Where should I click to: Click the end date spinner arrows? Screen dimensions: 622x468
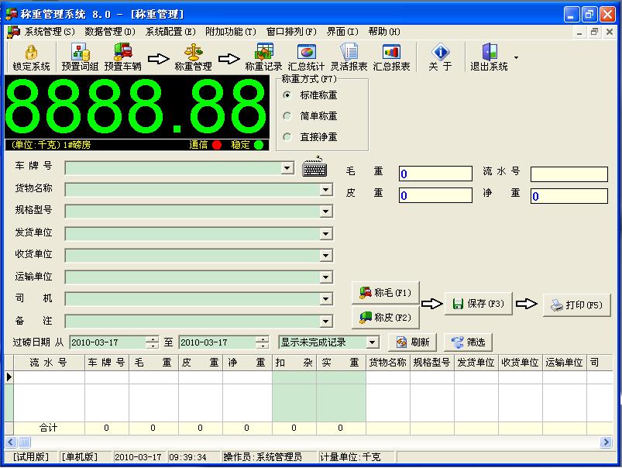click(263, 342)
